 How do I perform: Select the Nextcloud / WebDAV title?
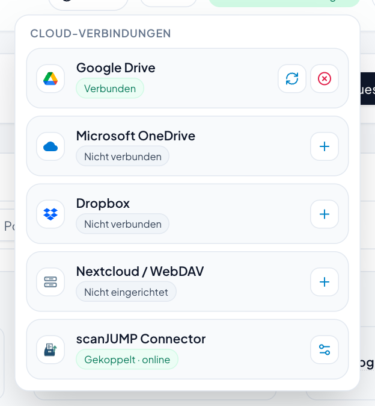click(139, 271)
